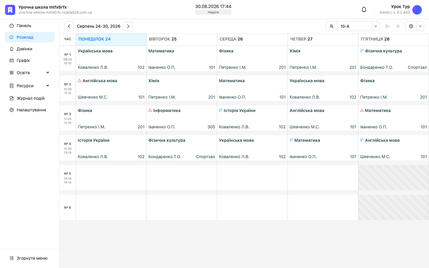Click the branch icon on Wednesday's Історія України
The height and width of the screenshot is (268, 429).
coord(221,110)
